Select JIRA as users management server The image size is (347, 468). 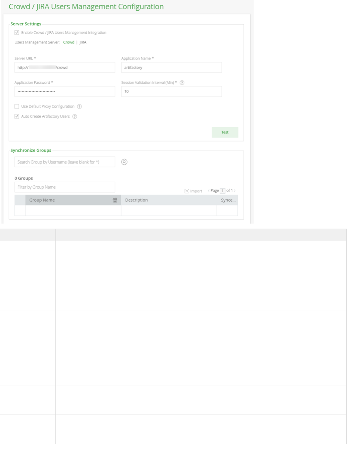pos(83,42)
